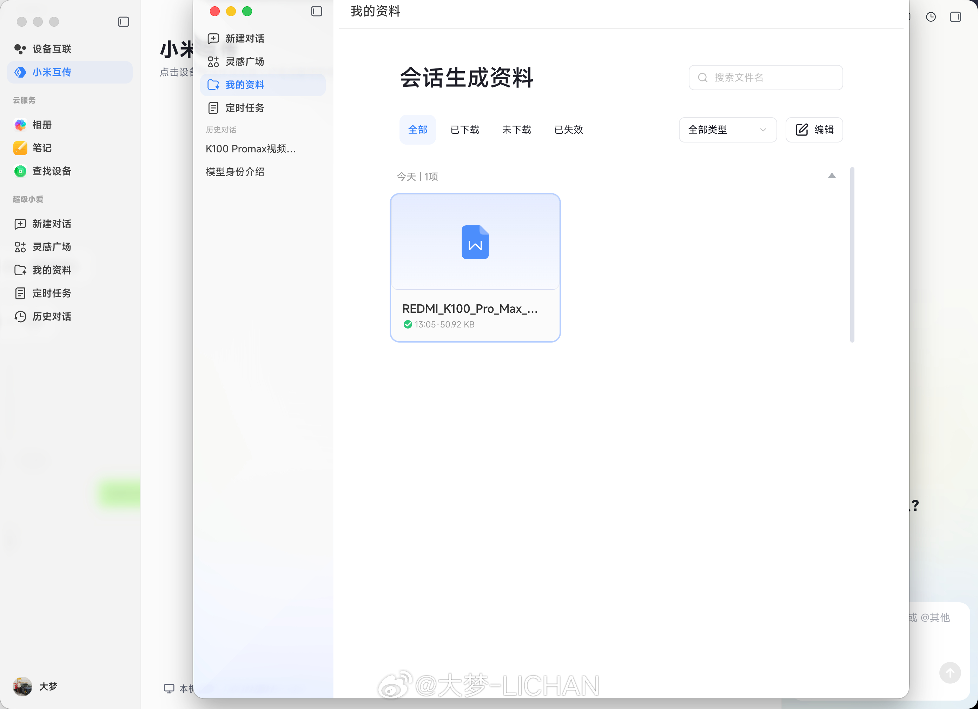Click the search magnifier icon
This screenshot has width=978, height=709.
click(x=703, y=78)
